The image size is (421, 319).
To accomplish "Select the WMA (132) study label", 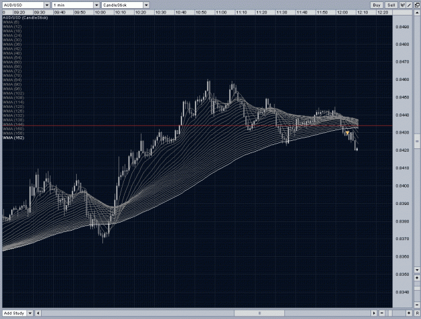I will 13,115.
